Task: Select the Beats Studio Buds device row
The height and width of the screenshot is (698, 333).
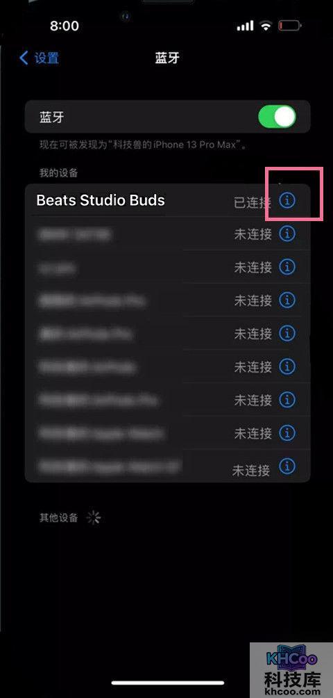Action: click(x=167, y=200)
